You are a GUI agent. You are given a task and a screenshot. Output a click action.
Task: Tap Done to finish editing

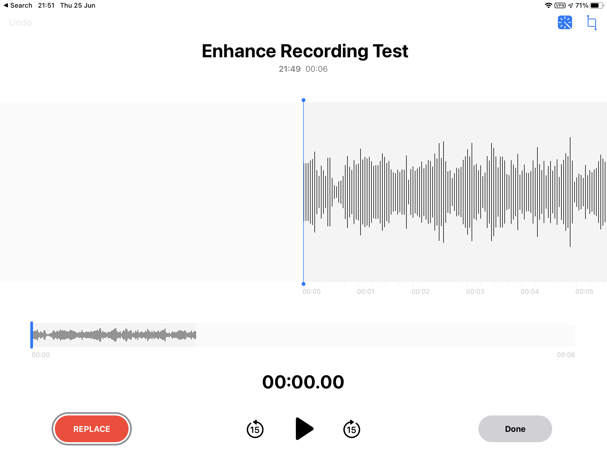pos(515,429)
